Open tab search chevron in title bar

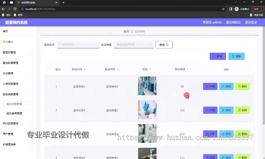[236, 2]
